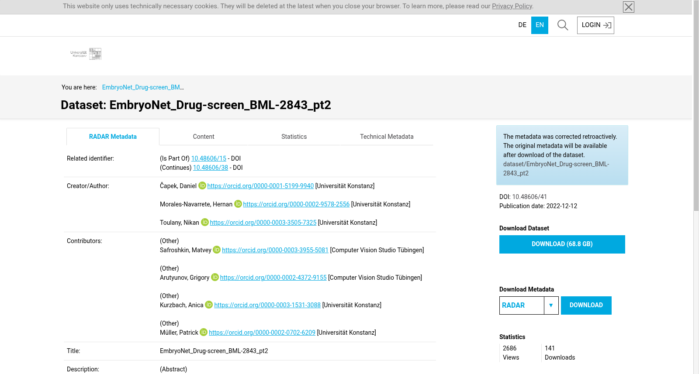
Task: Click the Download Metadata DOWNLOAD button
Action: pos(586,305)
